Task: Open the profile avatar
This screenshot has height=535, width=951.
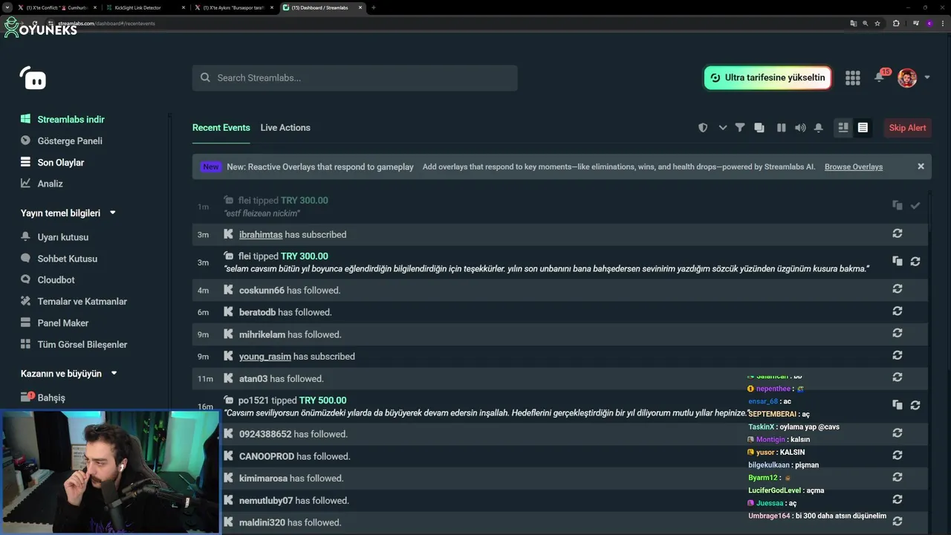Action: point(907,77)
